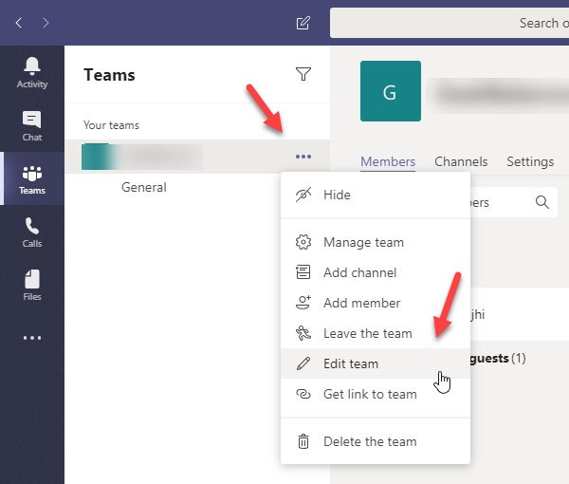Viewport: 569px width, 484px height.
Task: Switch to the Members tab
Action: pos(388,161)
